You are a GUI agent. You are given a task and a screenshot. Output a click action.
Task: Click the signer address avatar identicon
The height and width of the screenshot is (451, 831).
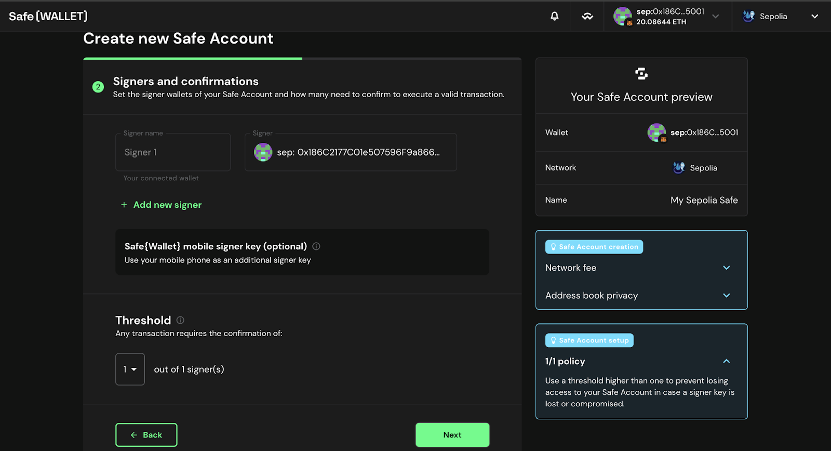(x=263, y=152)
